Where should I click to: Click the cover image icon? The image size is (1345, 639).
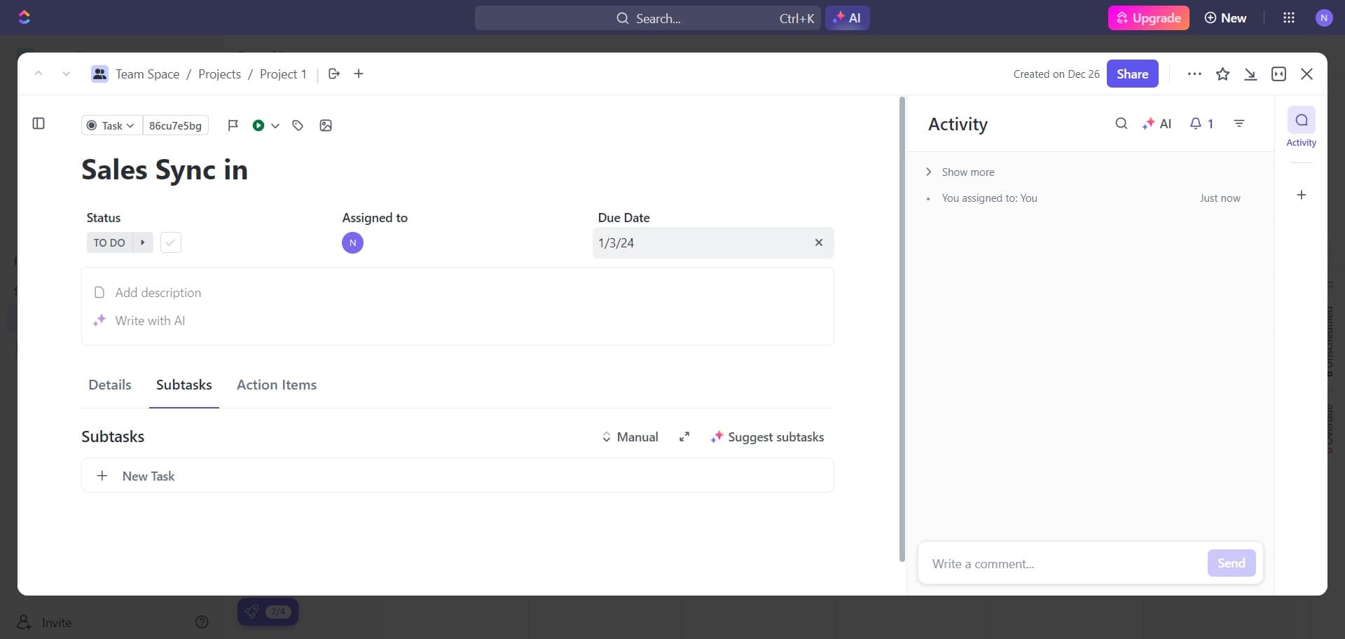point(326,125)
